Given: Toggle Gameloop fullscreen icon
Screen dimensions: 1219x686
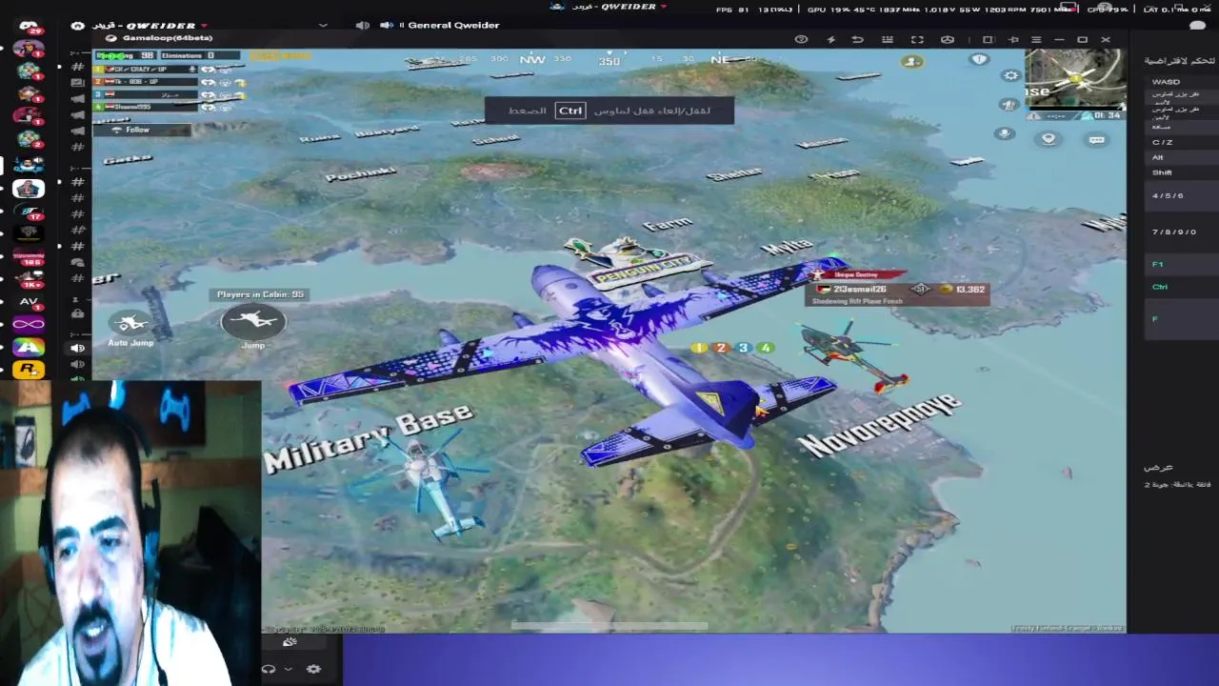Looking at the screenshot, I should 917,39.
